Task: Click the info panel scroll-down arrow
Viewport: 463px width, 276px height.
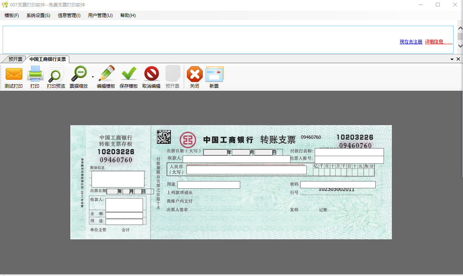Action: coord(460,45)
